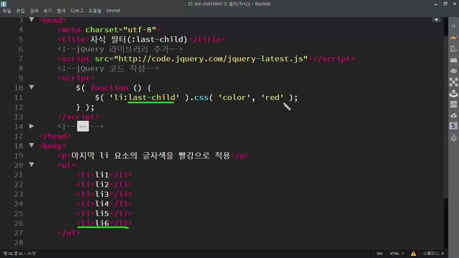Open the Emmet menu
This screenshot has height=258, width=459.
click(113, 11)
